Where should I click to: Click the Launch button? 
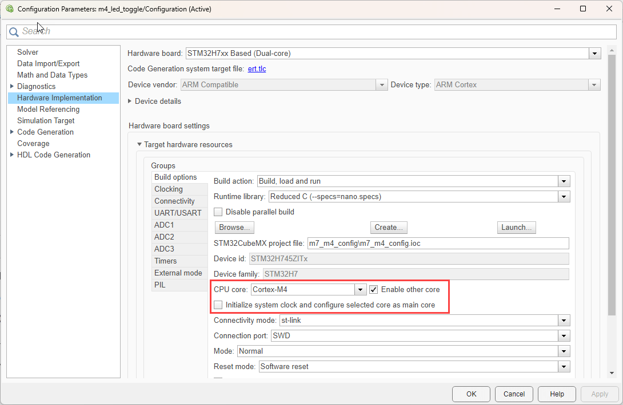pos(516,227)
